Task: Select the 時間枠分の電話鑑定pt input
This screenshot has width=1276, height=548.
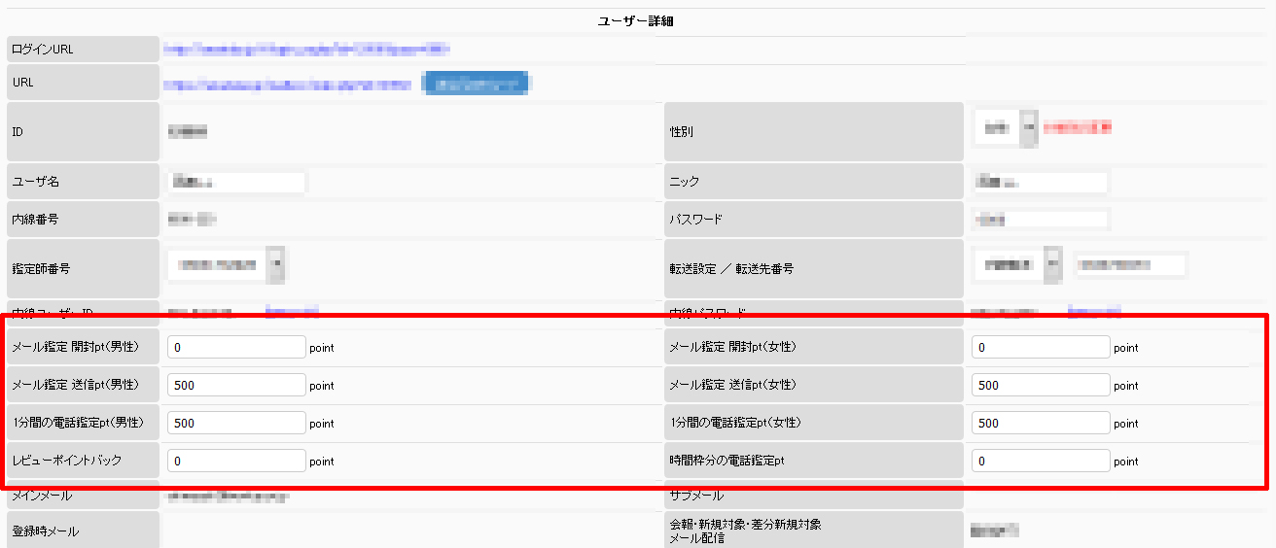Action: pos(1041,461)
